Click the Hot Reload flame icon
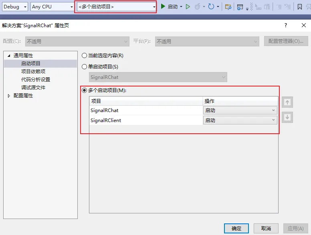311x235 pixels. (197, 7)
